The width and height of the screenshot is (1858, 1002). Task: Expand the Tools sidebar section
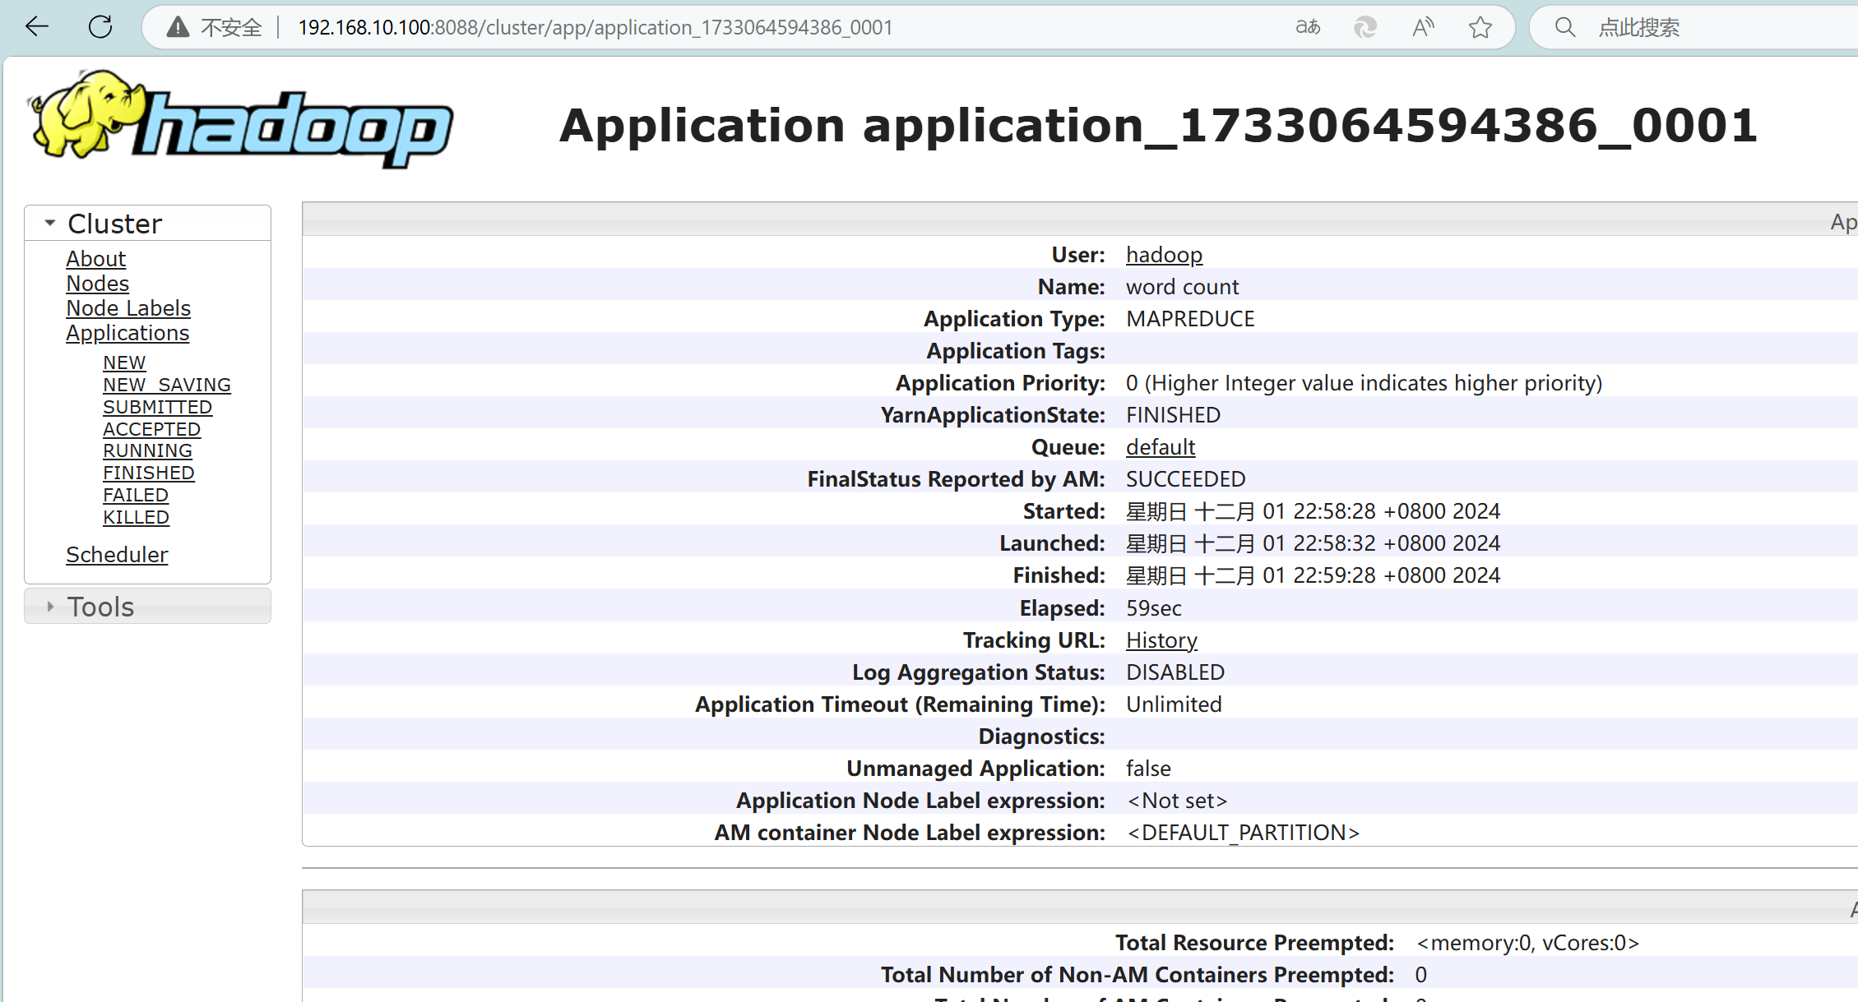point(50,607)
